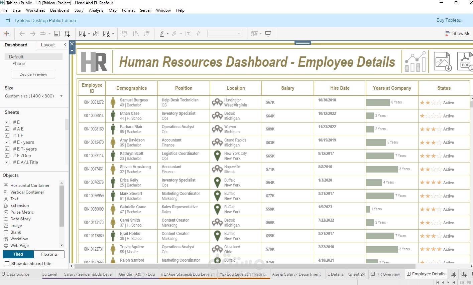Screen dimensions: 473x285
Task: Click the Save disk icon
Action: click(x=57, y=34)
